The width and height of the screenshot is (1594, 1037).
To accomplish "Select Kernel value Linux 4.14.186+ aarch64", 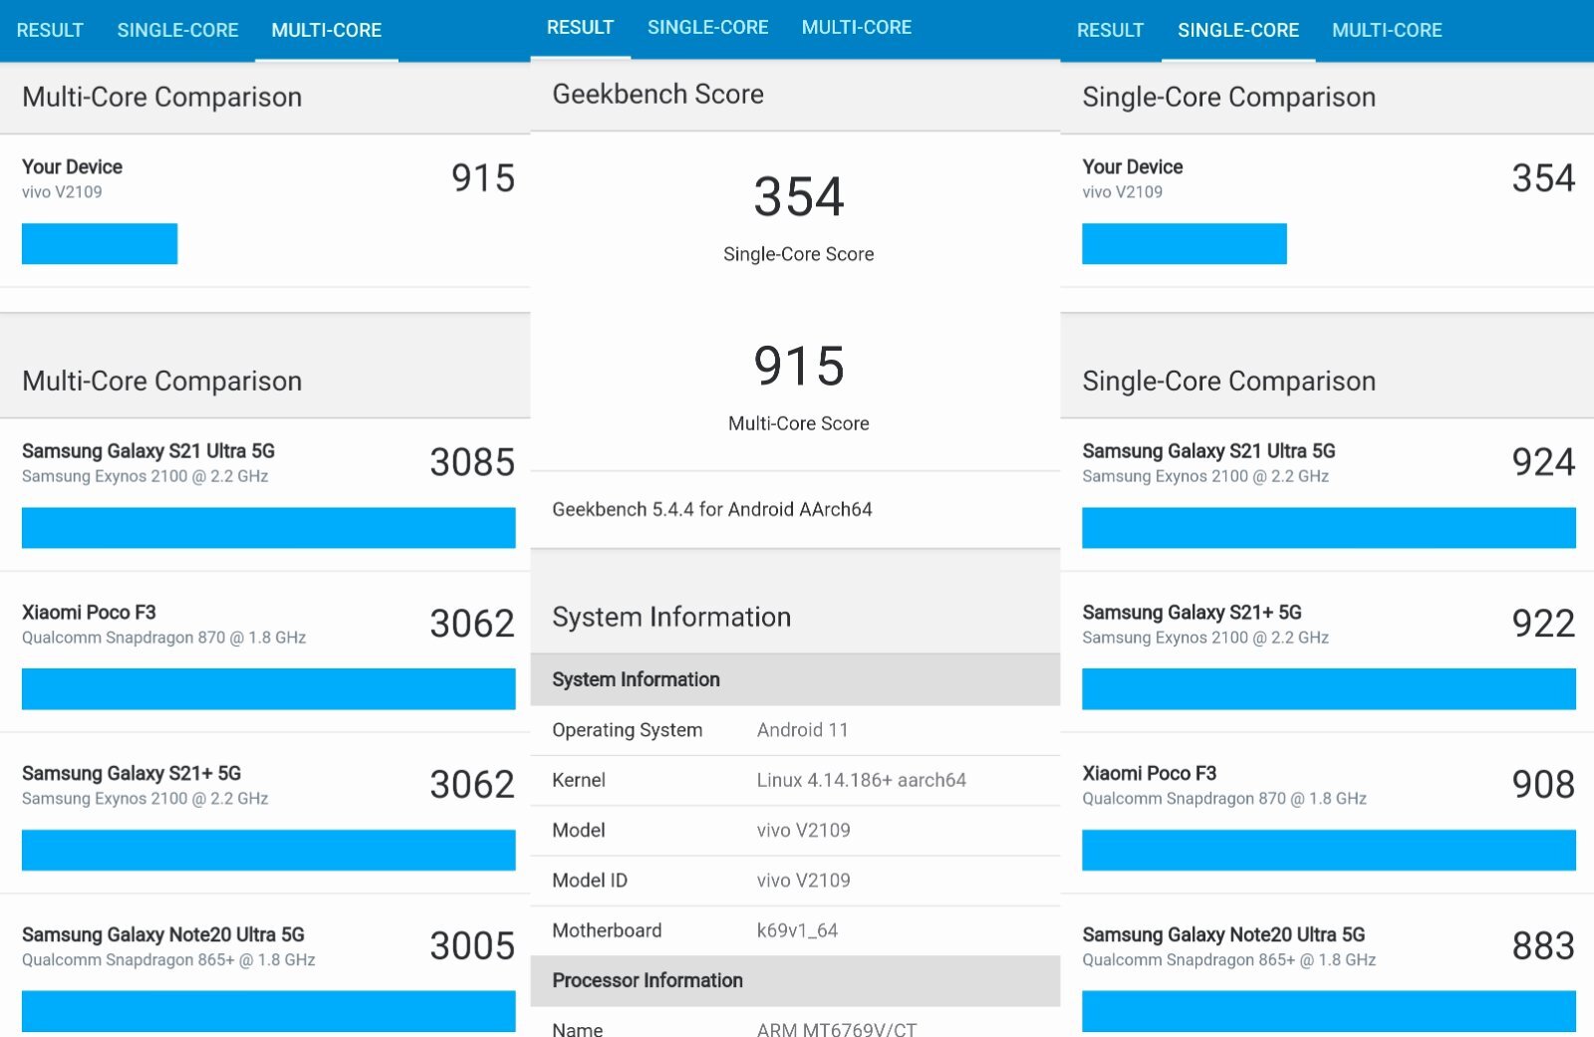I will pyautogui.click(x=861, y=780).
